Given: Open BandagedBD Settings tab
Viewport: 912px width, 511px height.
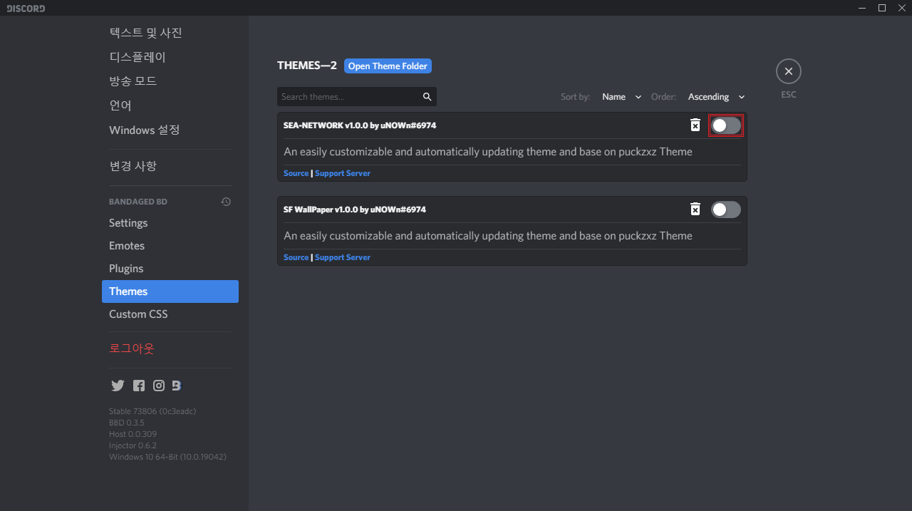Looking at the screenshot, I should (x=170, y=223).
